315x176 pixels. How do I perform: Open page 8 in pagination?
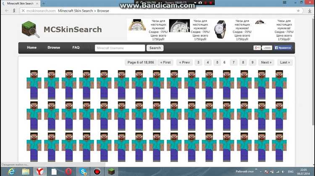pyautogui.click(x=243, y=62)
